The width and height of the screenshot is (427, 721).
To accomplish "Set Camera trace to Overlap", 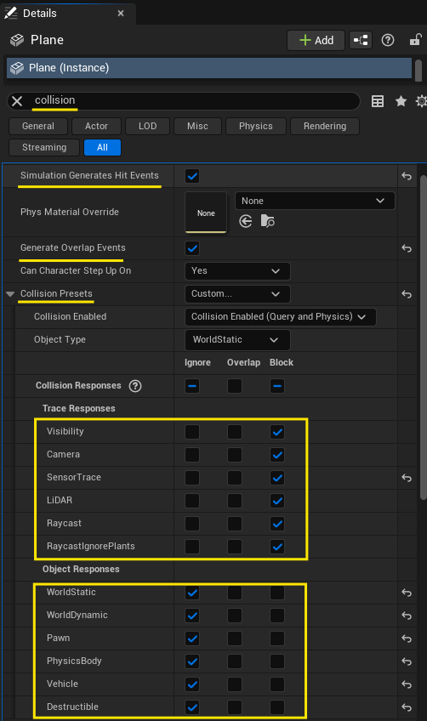I will click(x=235, y=455).
